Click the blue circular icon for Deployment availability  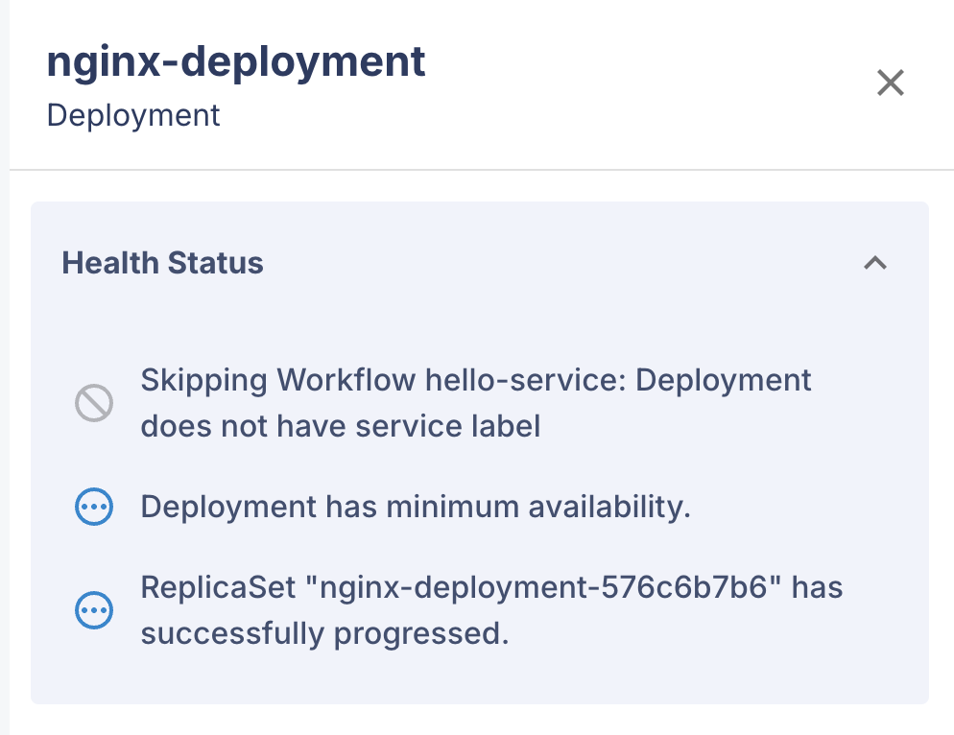pos(93,506)
